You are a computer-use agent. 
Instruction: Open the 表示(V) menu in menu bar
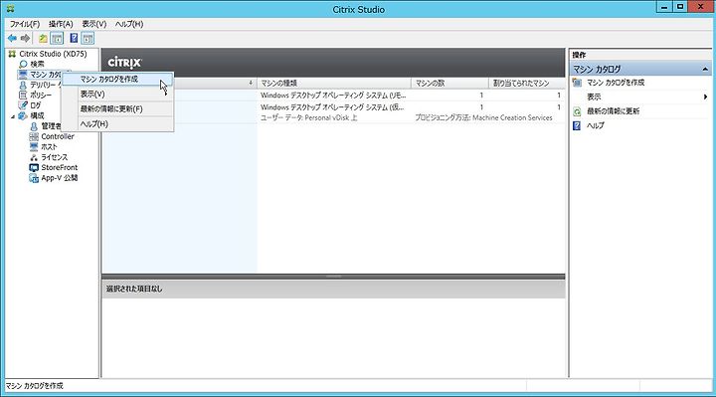pos(94,24)
